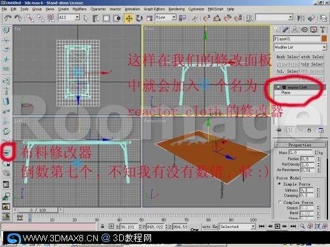Click the Zoom magnifier viewport tool
This screenshot has width=330, height=247.
pyautogui.click(x=303, y=226)
